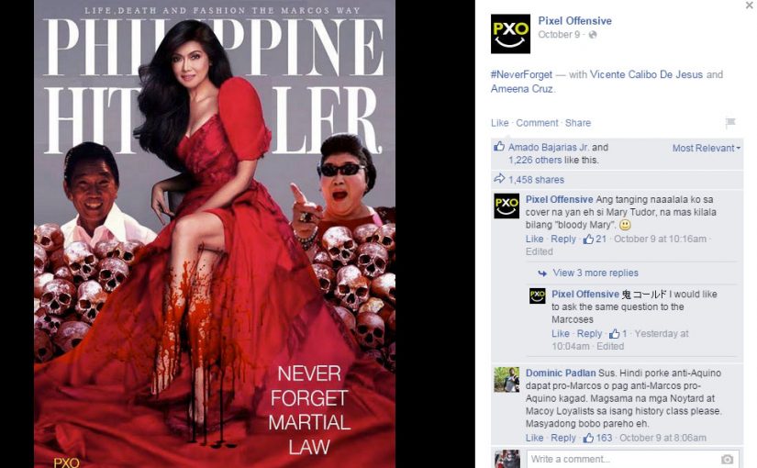Click the thumbs-up icon beside Amado Bajarias Jr.
This screenshot has width=757, height=468.
point(499,146)
